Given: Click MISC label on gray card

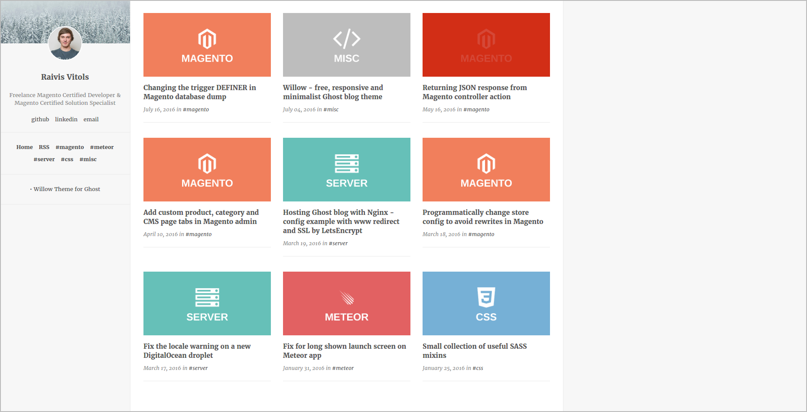Looking at the screenshot, I should click(347, 58).
